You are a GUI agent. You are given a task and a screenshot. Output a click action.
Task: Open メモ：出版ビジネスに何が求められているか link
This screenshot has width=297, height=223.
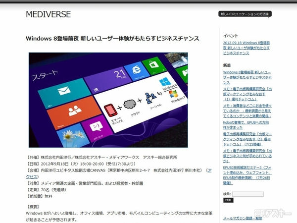(247, 156)
